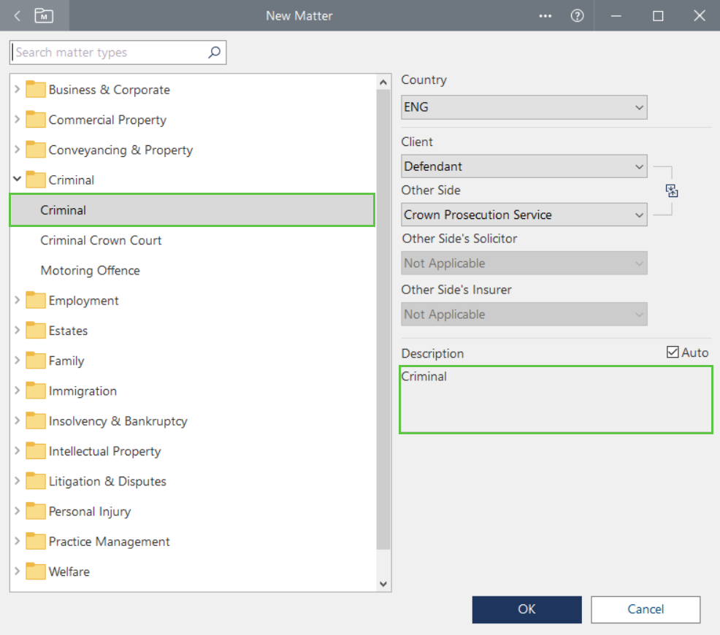Toggle the Auto description checkbox

tap(673, 353)
